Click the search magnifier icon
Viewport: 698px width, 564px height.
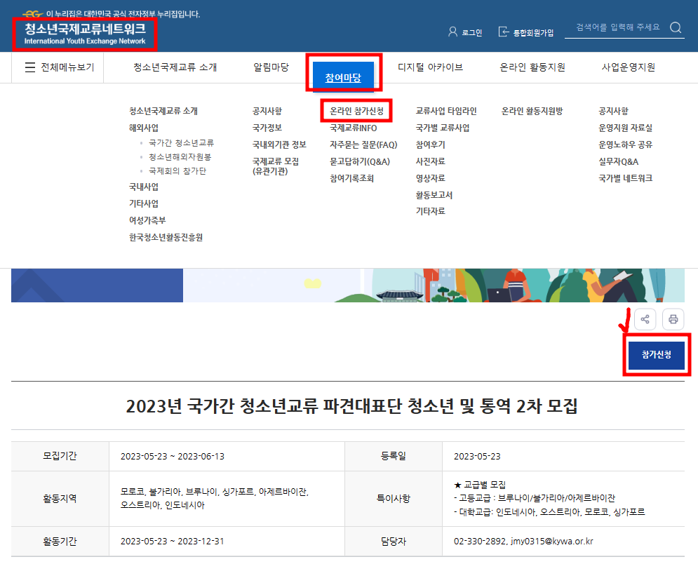pos(676,27)
